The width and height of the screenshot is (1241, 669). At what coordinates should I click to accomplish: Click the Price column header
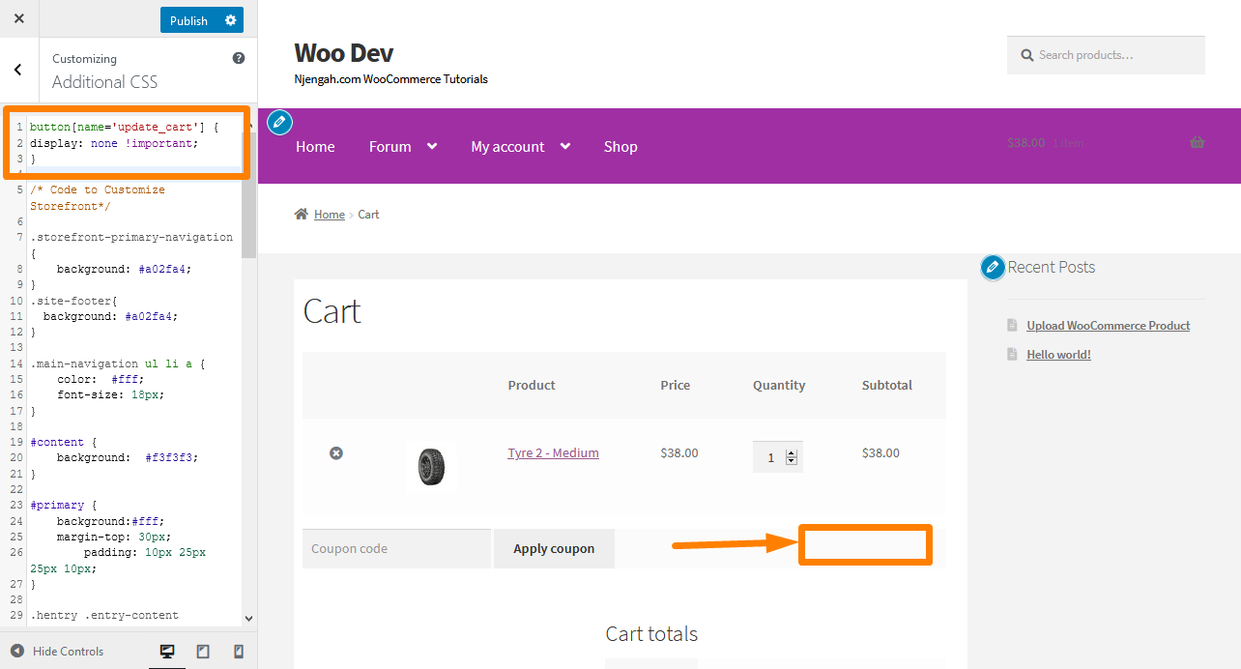click(676, 385)
